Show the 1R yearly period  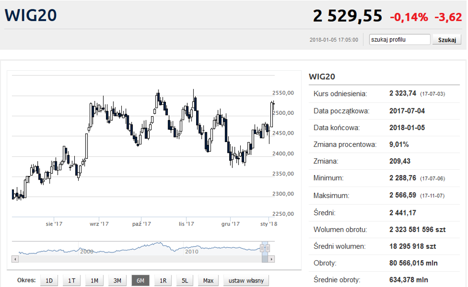[163, 281]
